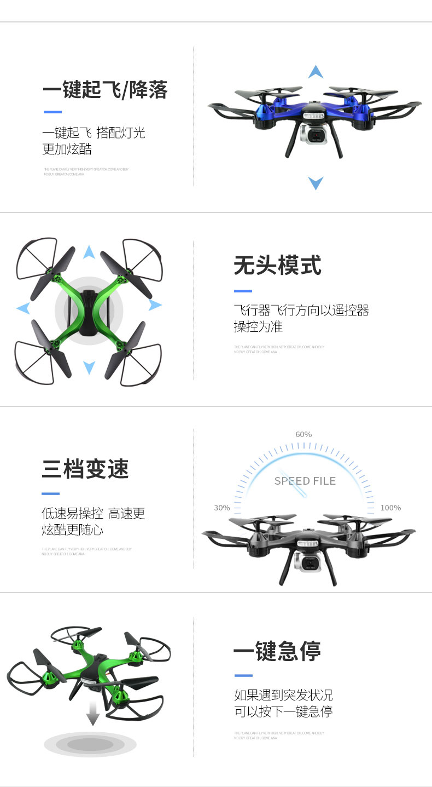
Task: Click the 100% label on speed gauge
Action: pyautogui.click(x=390, y=508)
